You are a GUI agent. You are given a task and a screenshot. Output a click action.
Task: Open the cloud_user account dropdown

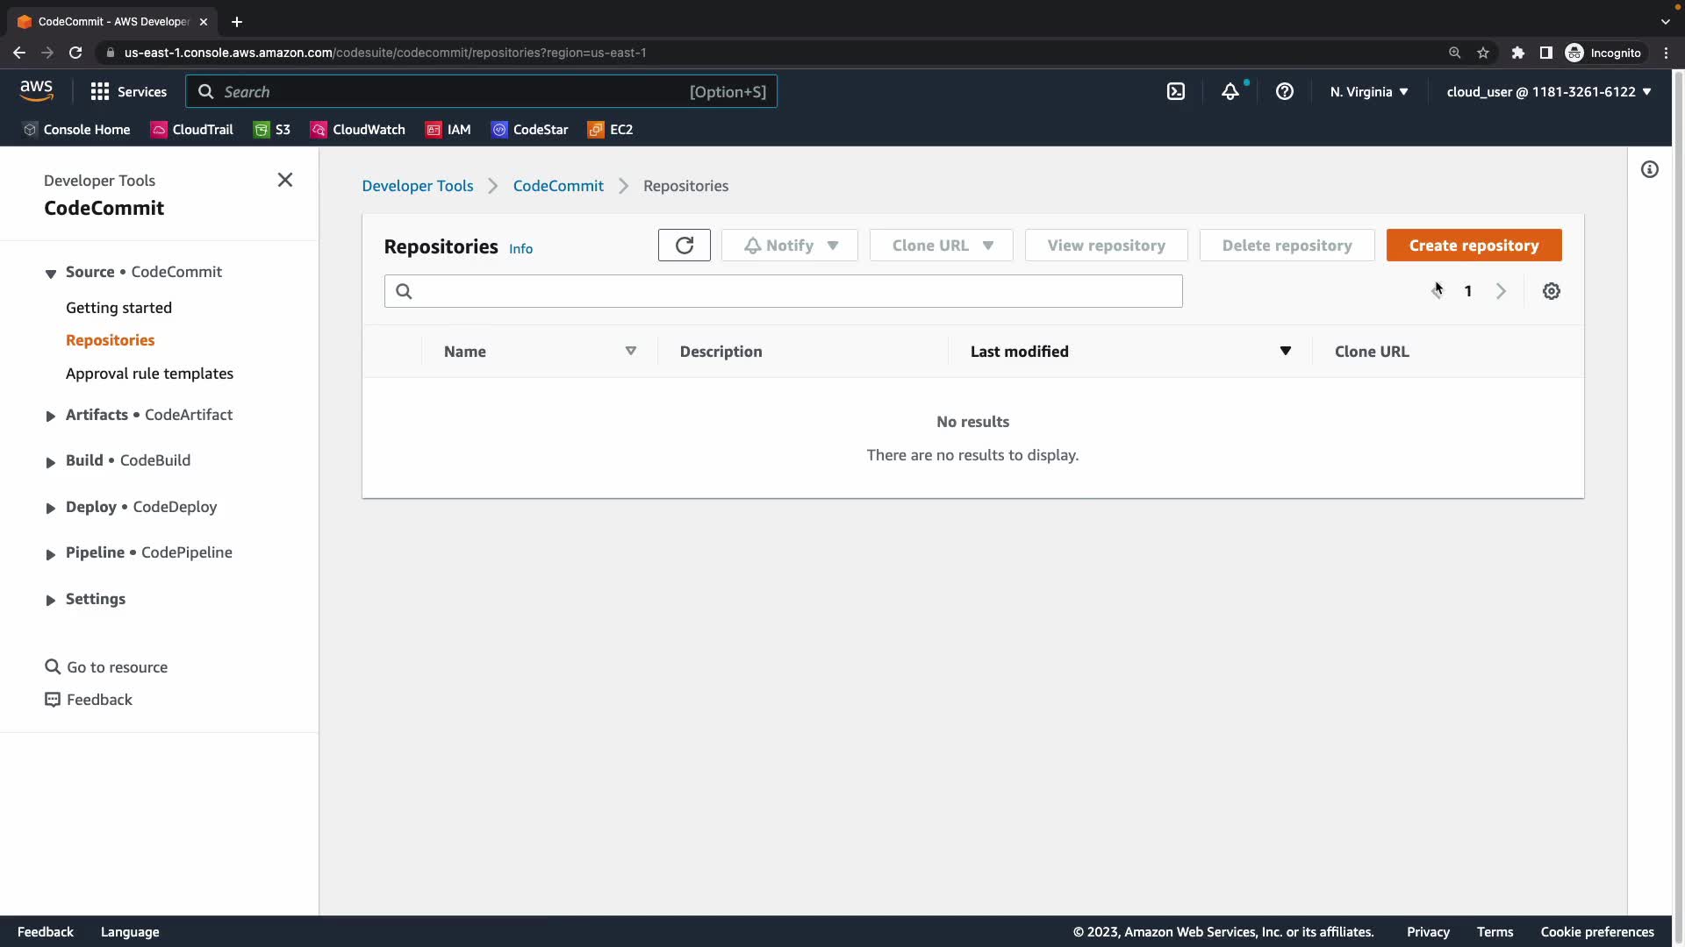pyautogui.click(x=1549, y=91)
